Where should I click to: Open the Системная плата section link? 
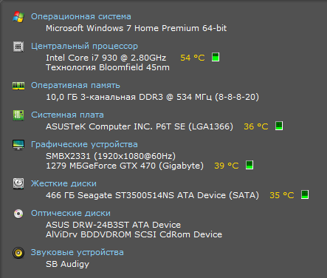(x=67, y=115)
